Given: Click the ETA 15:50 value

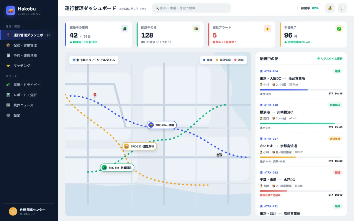Looking at the screenshot, I should point(335,161).
